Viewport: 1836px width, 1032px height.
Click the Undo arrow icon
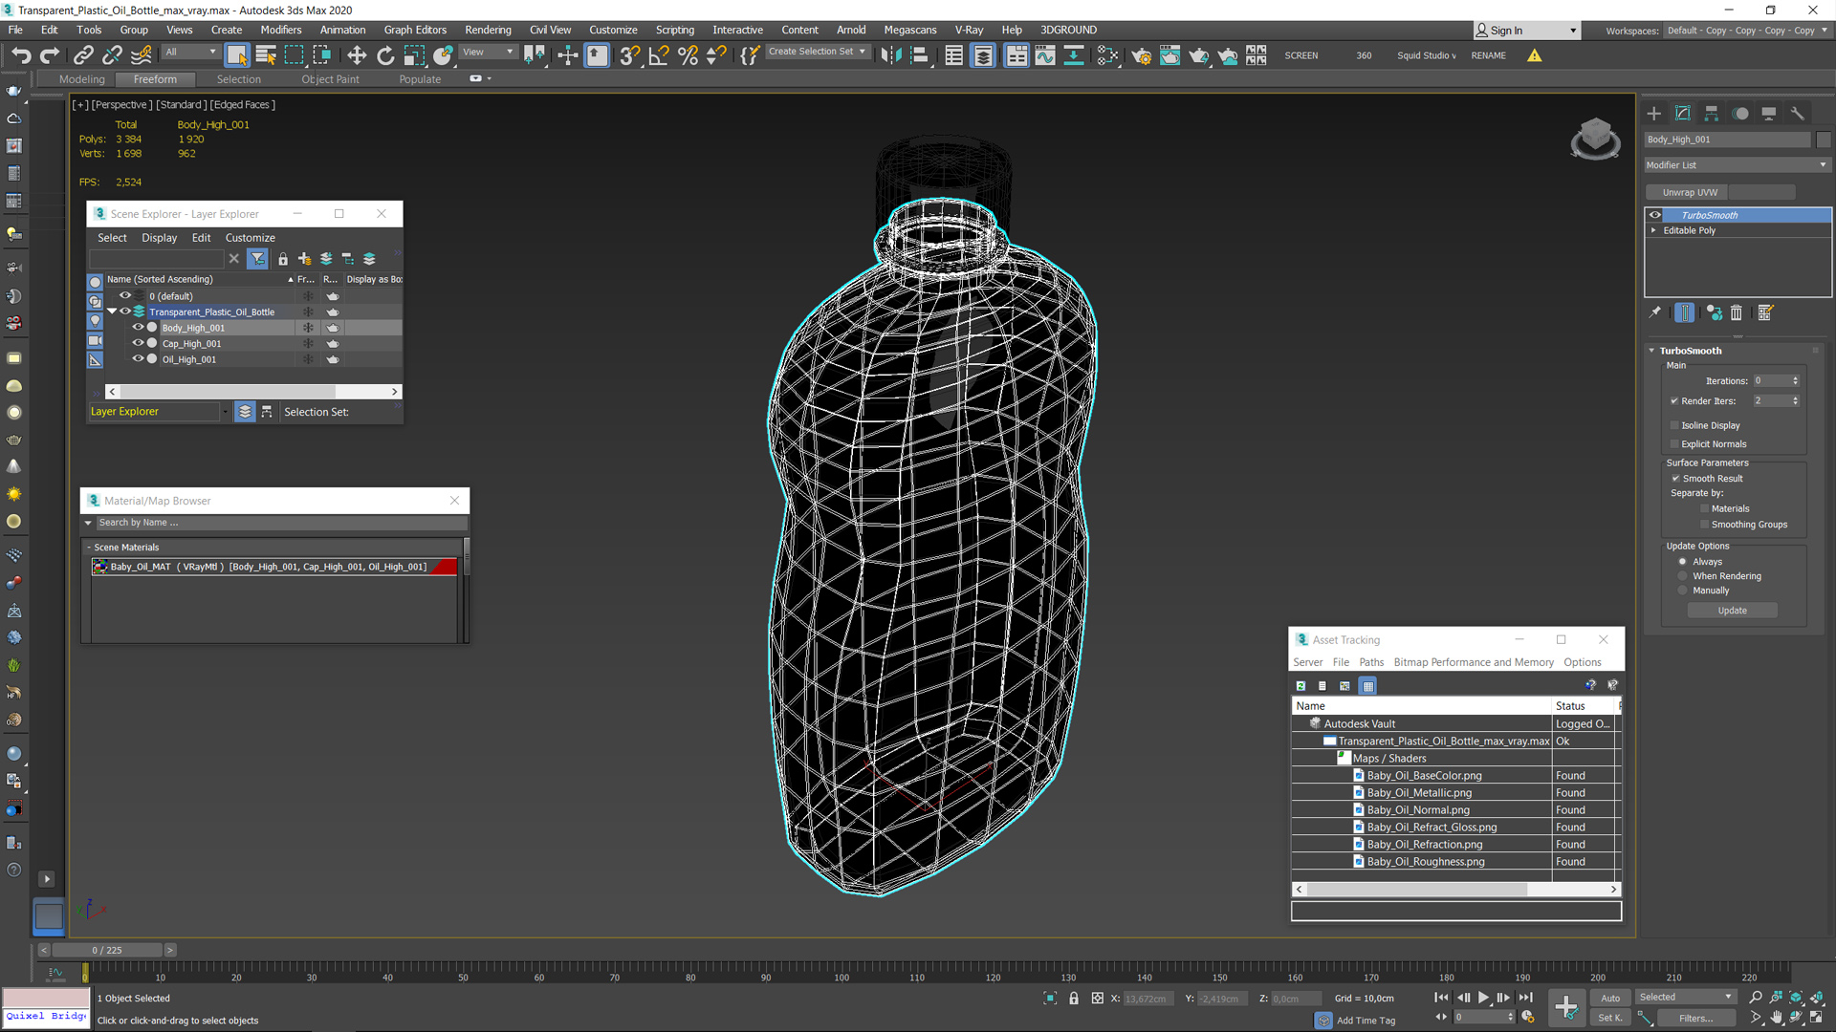point(21,55)
